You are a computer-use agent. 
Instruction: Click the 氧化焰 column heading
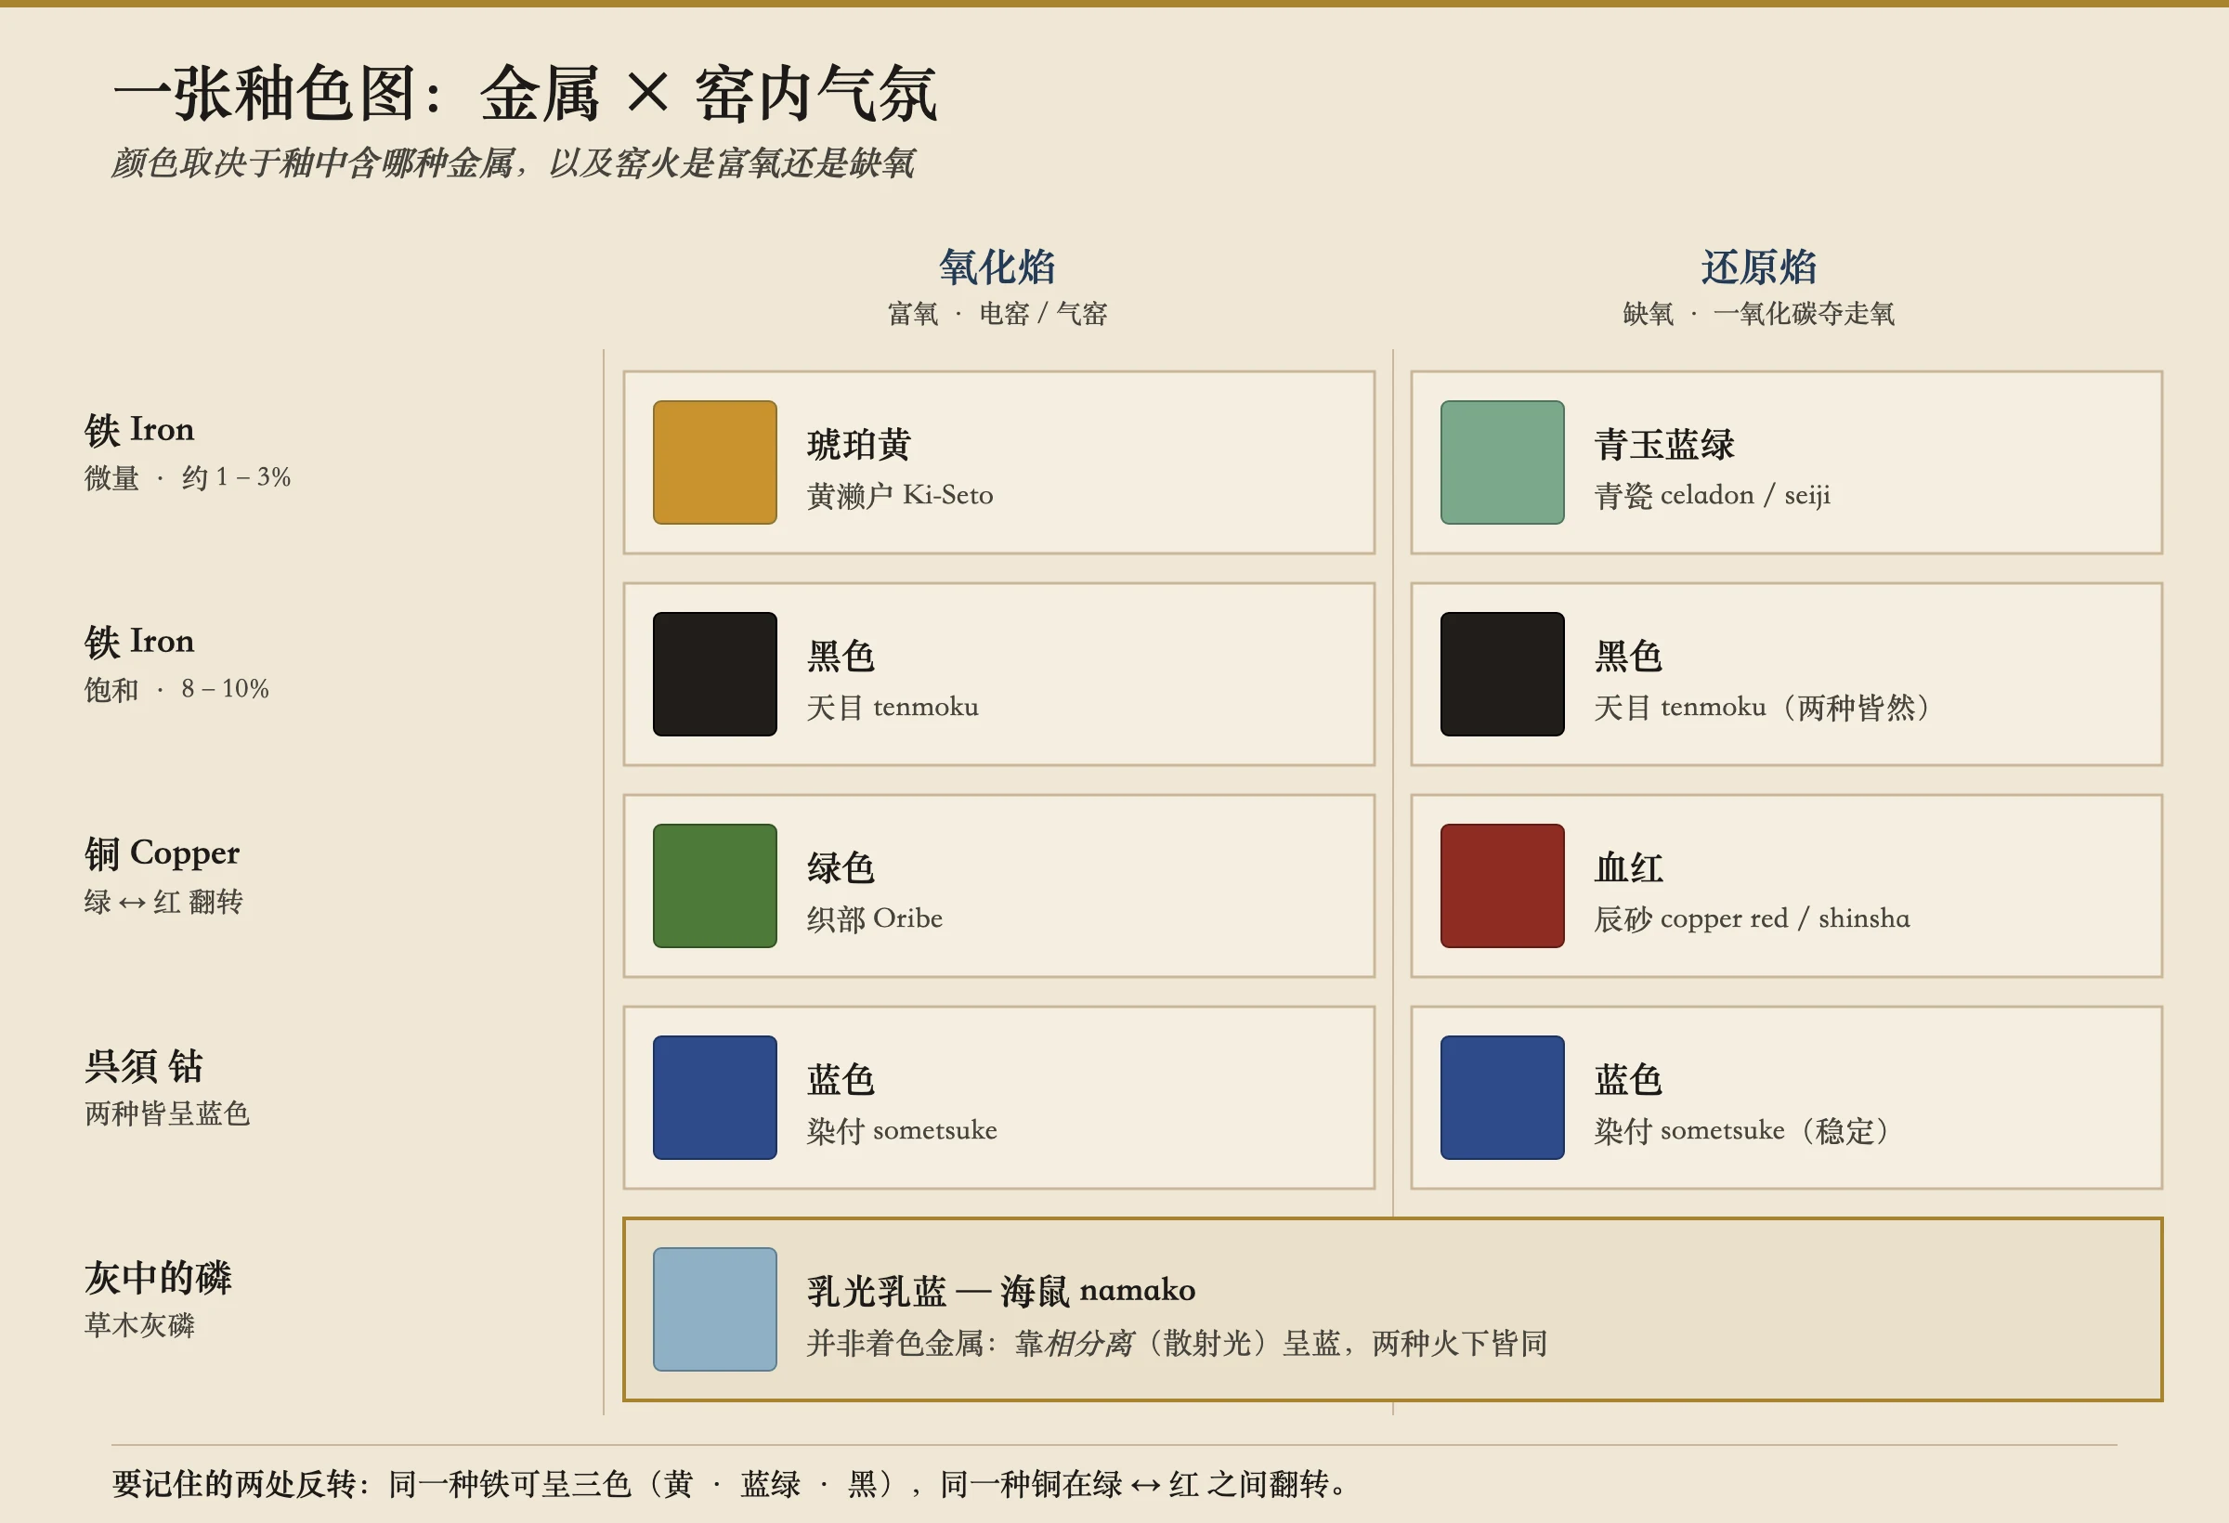coord(997,267)
